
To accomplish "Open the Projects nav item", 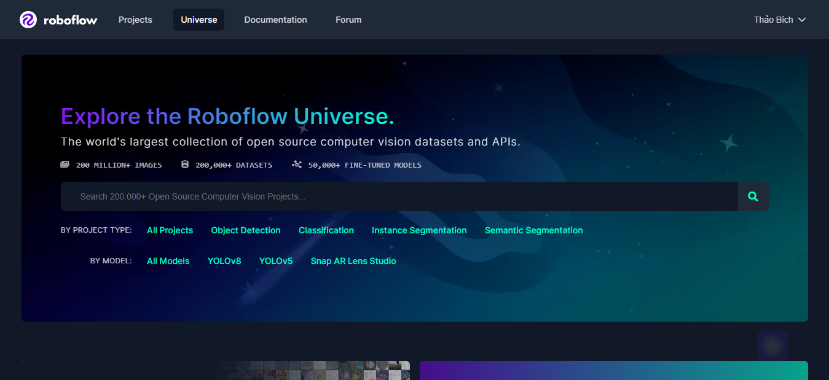I will click(x=135, y=20).
